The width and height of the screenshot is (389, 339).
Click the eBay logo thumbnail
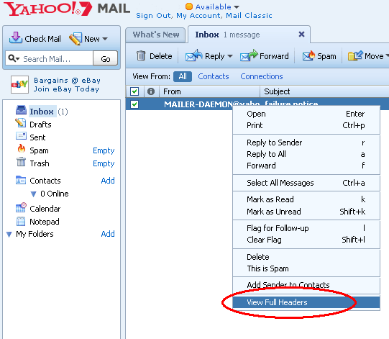(x=19, y=84)
